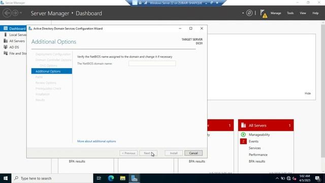Screen dimensions: 325x183
Task: Open the dropdown arrow beside refresh icon
Action: point(243,13)
